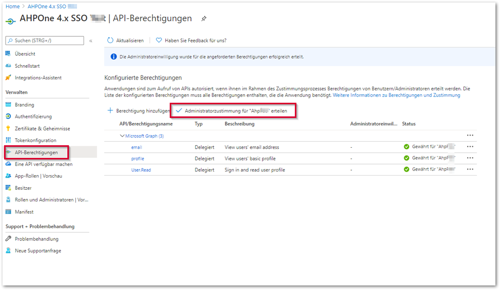Image resolution: width=500 pixels, height=290 pixels.
Task: Click the green check status in the email row
Action: [406, 147]
